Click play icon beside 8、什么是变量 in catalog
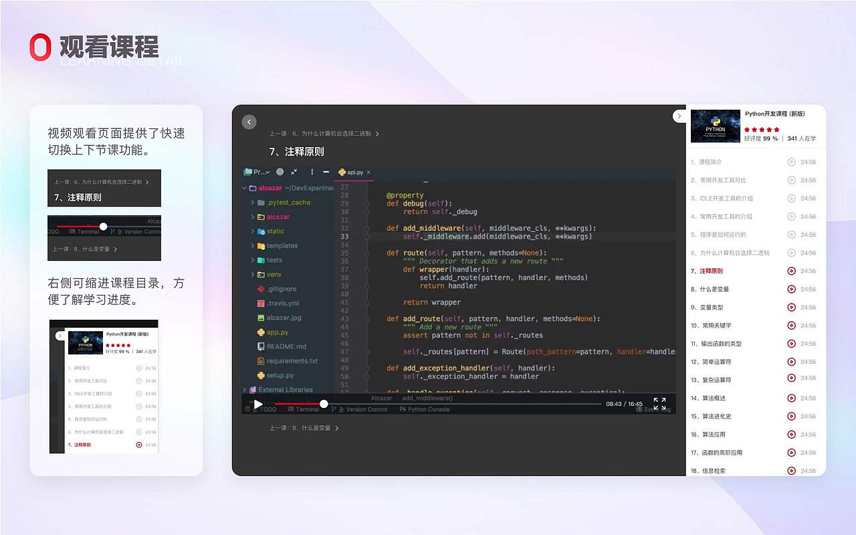Screen dimensions: 856x535 [x=791, y=289]
